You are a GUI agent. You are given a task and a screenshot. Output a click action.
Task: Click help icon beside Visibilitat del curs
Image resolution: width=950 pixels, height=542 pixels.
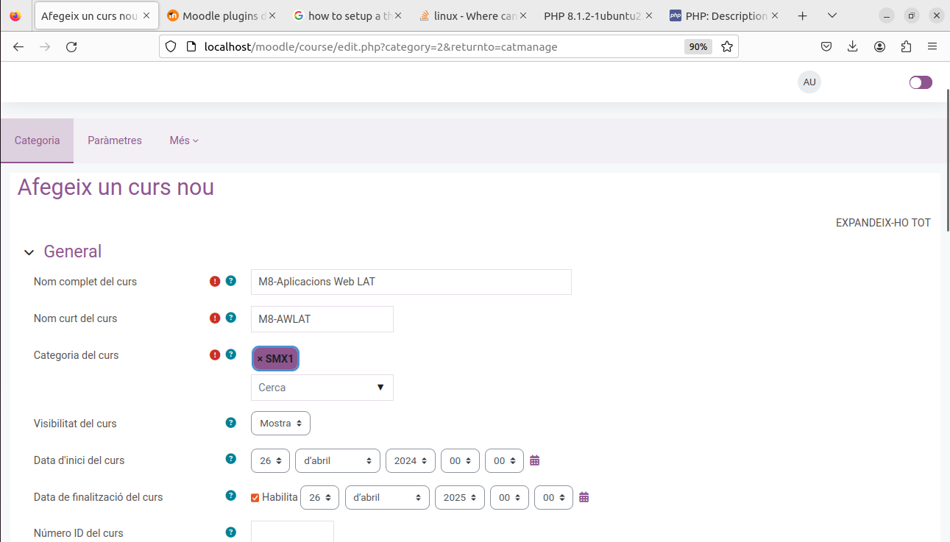(230, 423)
